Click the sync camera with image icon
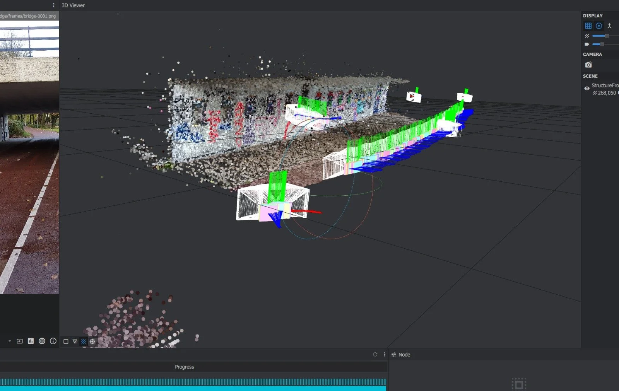This screenshot has width=619, height=391. click(588, 65)
